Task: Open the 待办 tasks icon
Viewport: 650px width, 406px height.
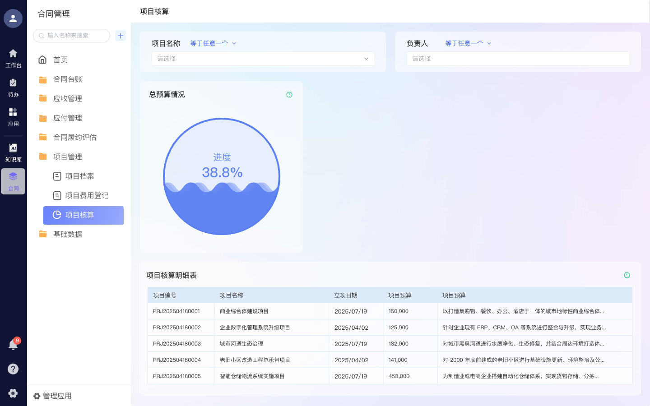Action: click(x=13, y=88)
